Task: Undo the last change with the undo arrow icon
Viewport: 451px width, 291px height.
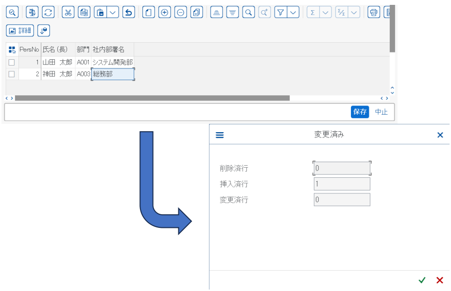Action: point(129,12)
